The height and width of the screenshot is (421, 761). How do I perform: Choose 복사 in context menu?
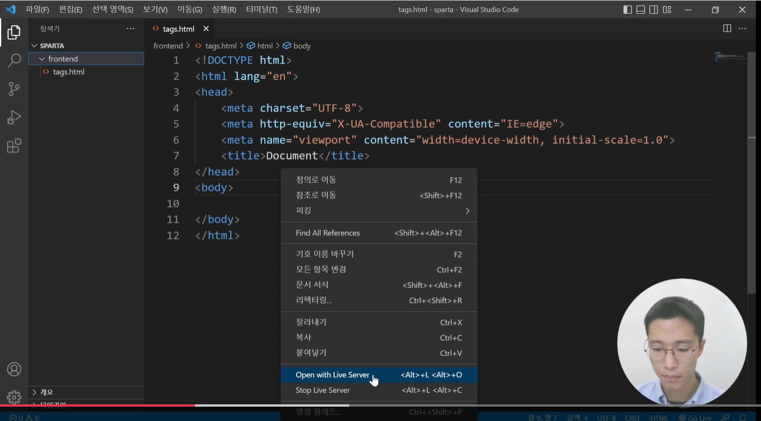[379, 338]
